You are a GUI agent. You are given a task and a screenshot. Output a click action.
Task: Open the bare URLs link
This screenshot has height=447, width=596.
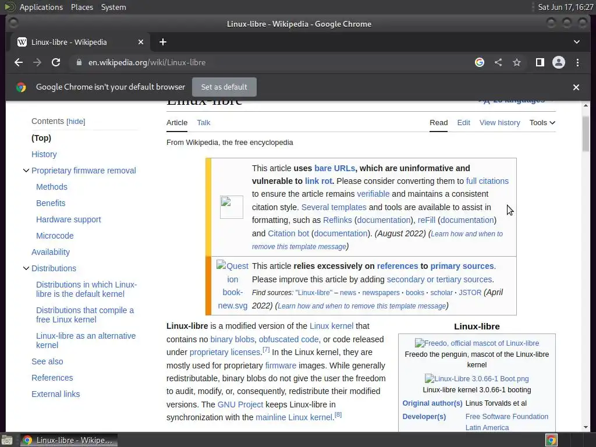point(335,168)
